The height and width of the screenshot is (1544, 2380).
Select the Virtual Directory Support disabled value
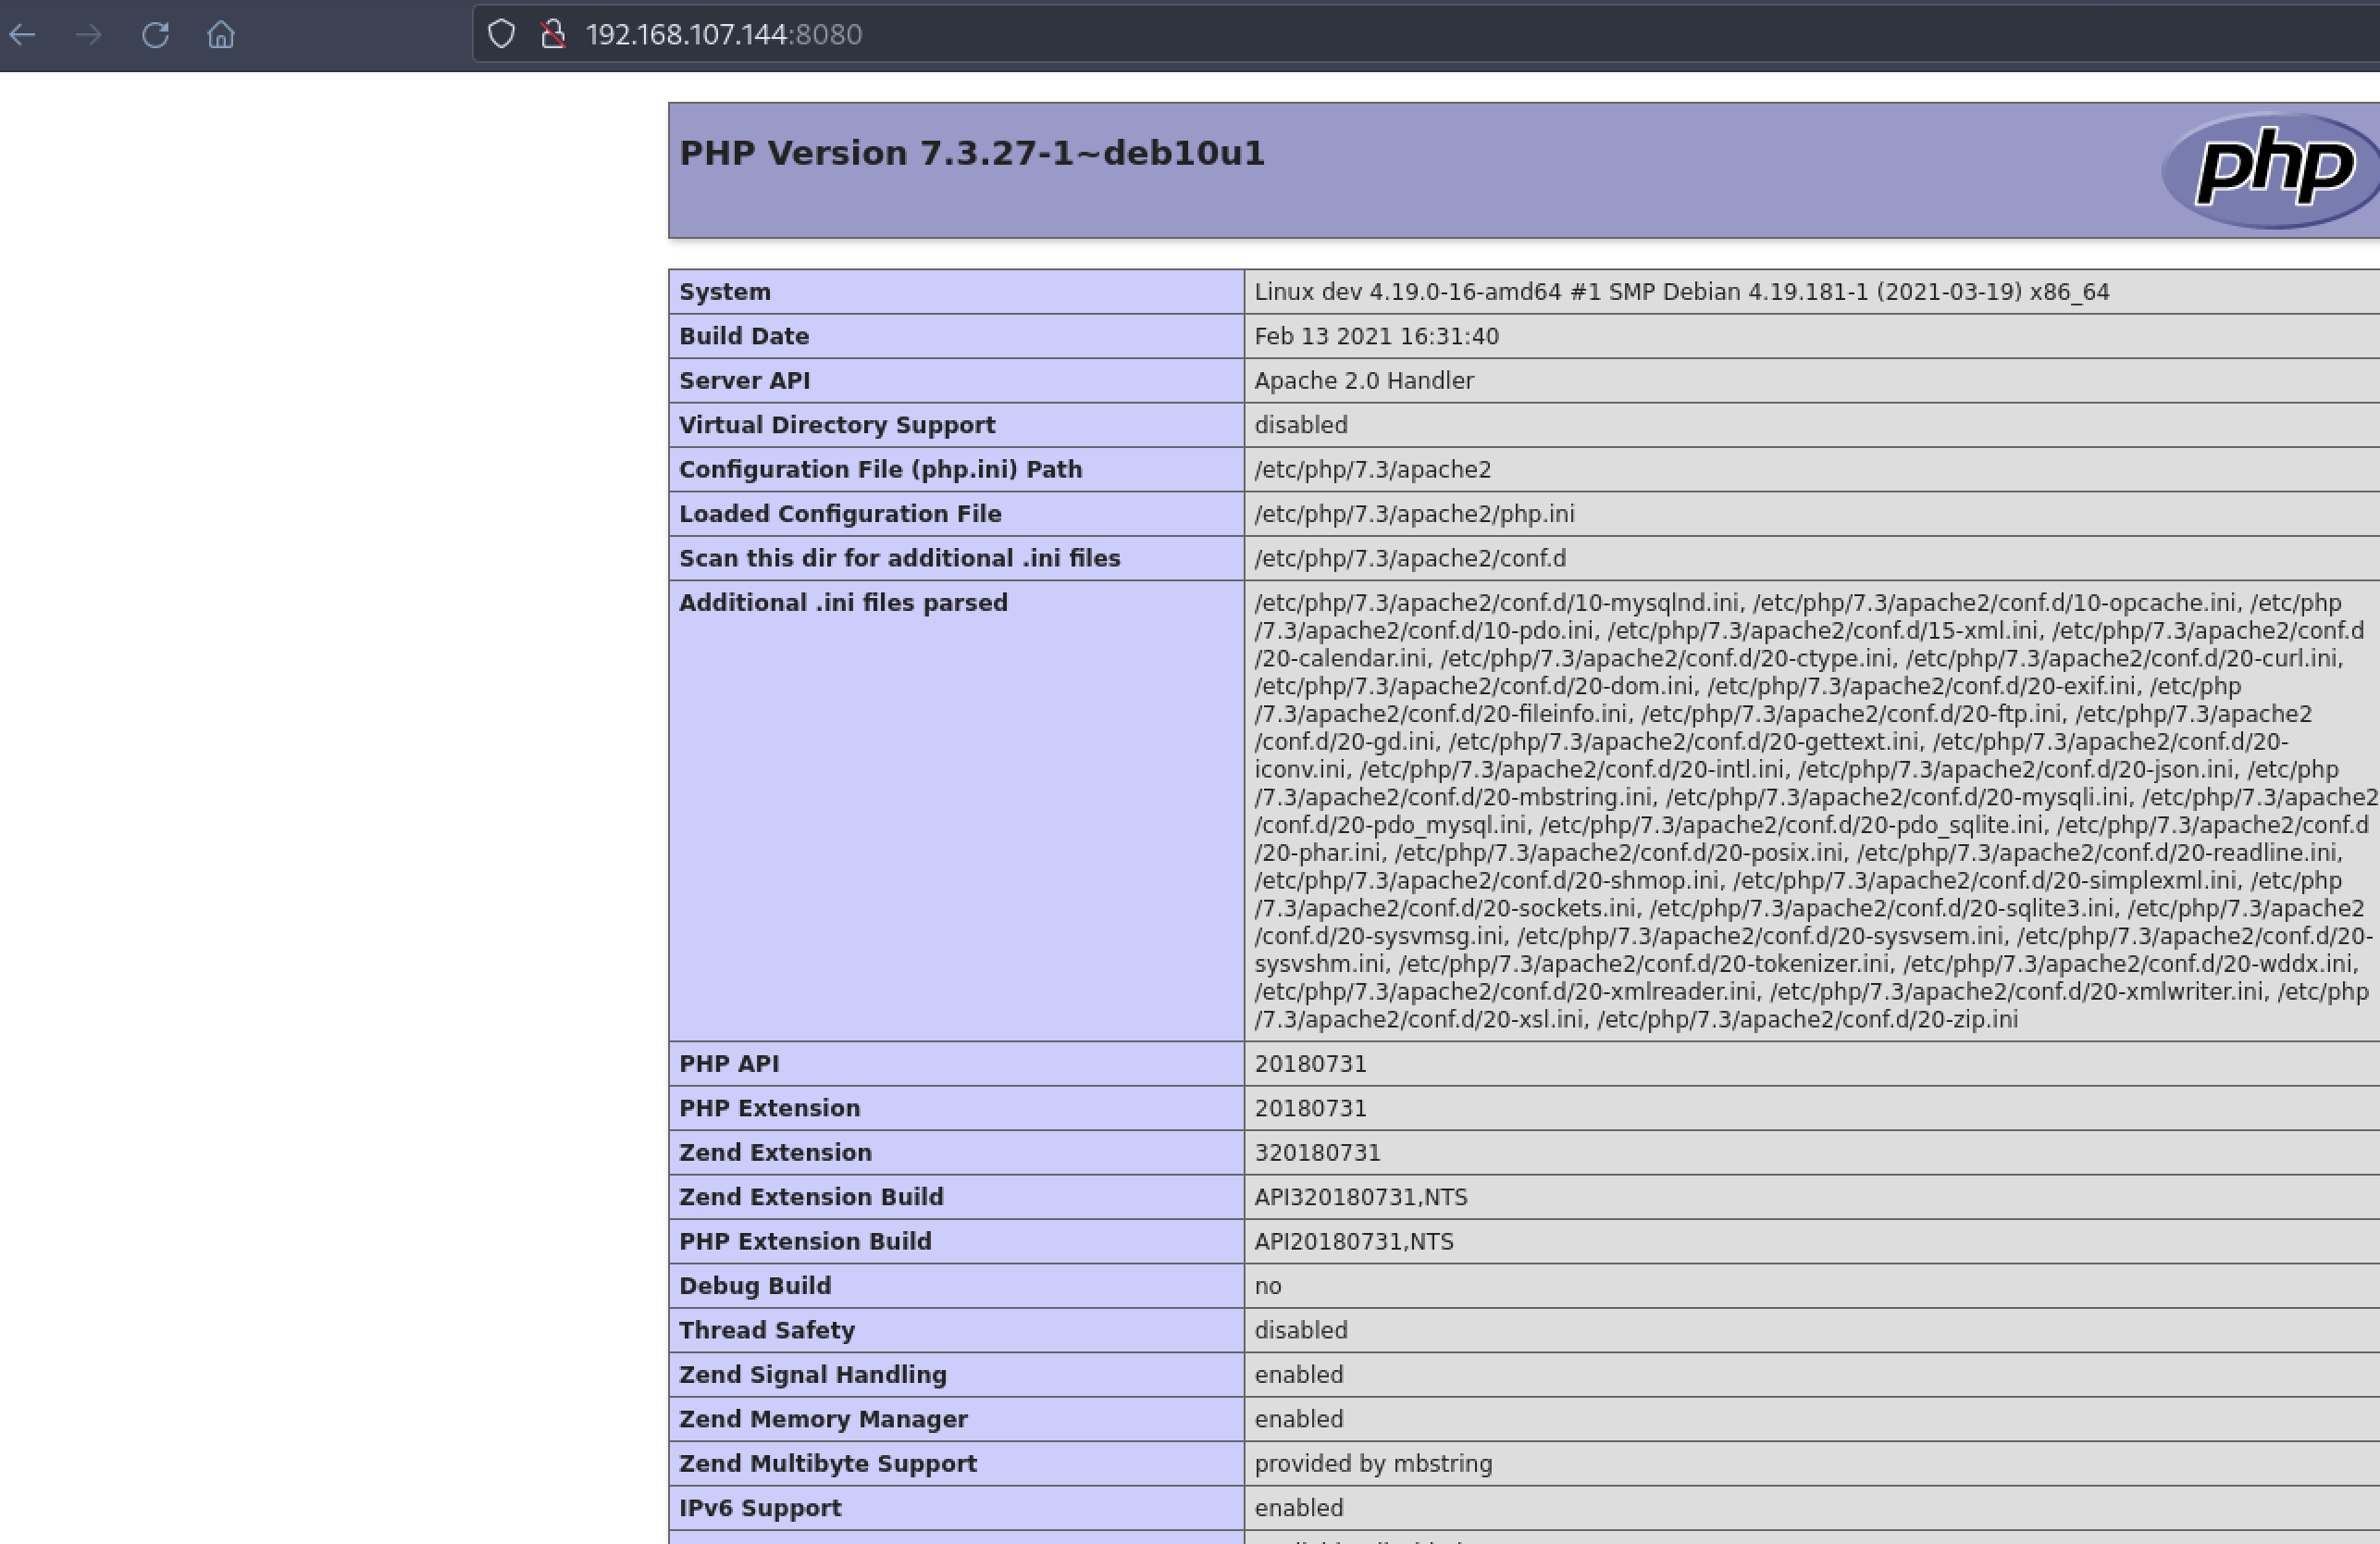(1301, 425)
